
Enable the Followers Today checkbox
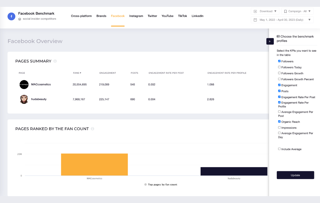(279, 67)
